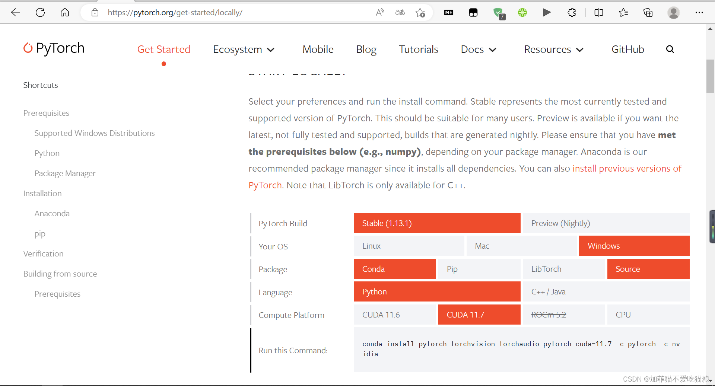Select LibTorch as the package
The height and width of the screenshot is (386, 715).
(564, 269)
